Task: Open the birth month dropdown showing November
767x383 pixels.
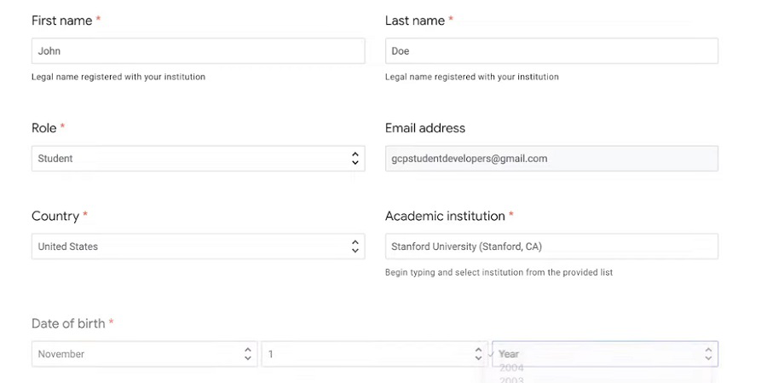Action: pos(136,354)
